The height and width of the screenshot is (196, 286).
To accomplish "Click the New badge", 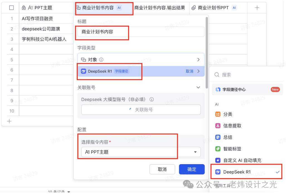I will 275,89.
